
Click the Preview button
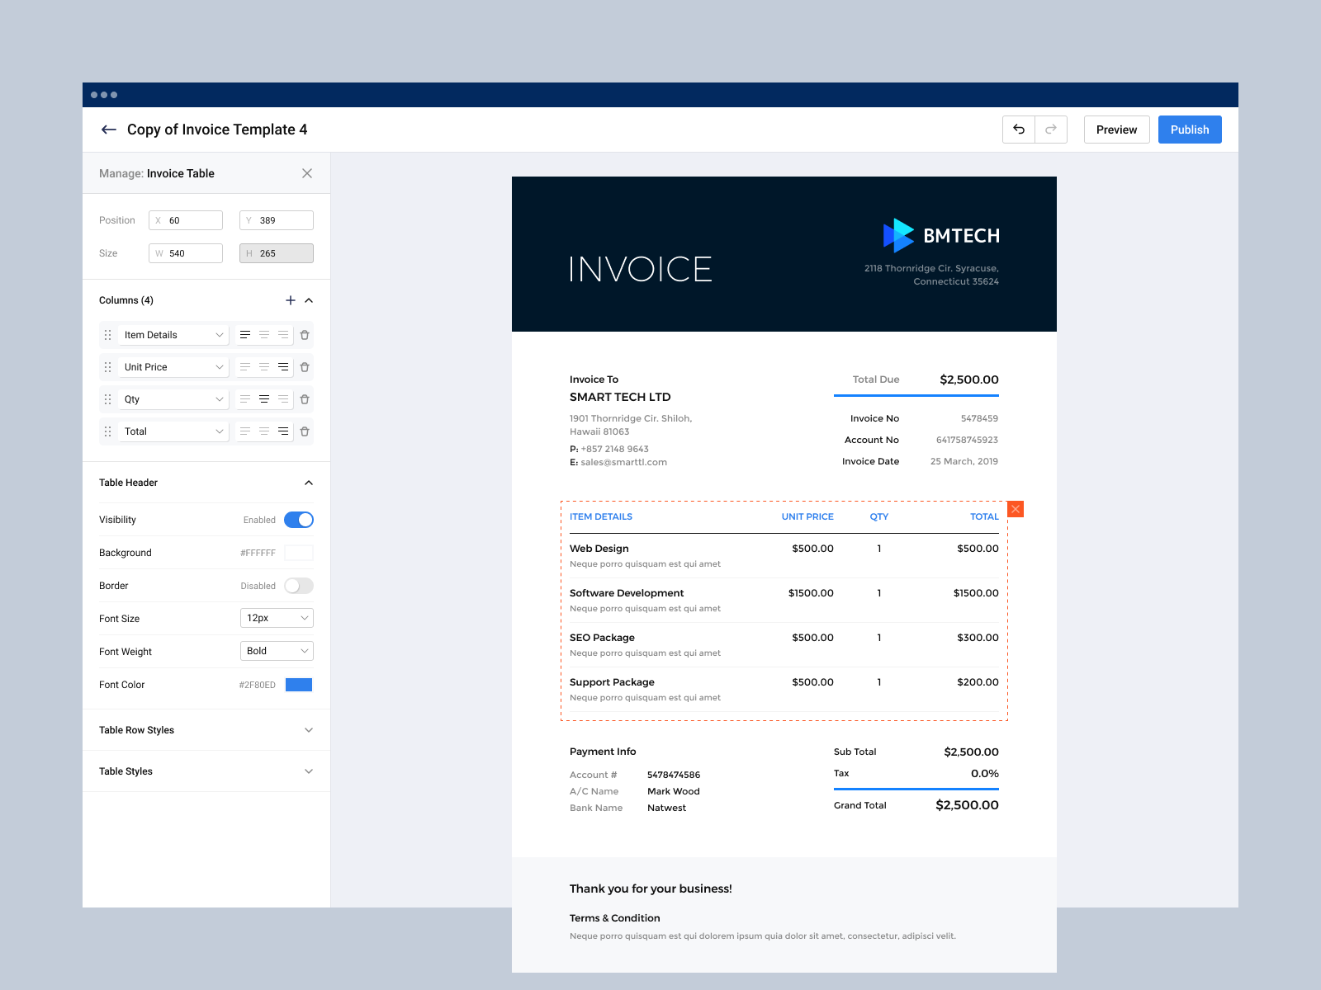(1116, 130)
